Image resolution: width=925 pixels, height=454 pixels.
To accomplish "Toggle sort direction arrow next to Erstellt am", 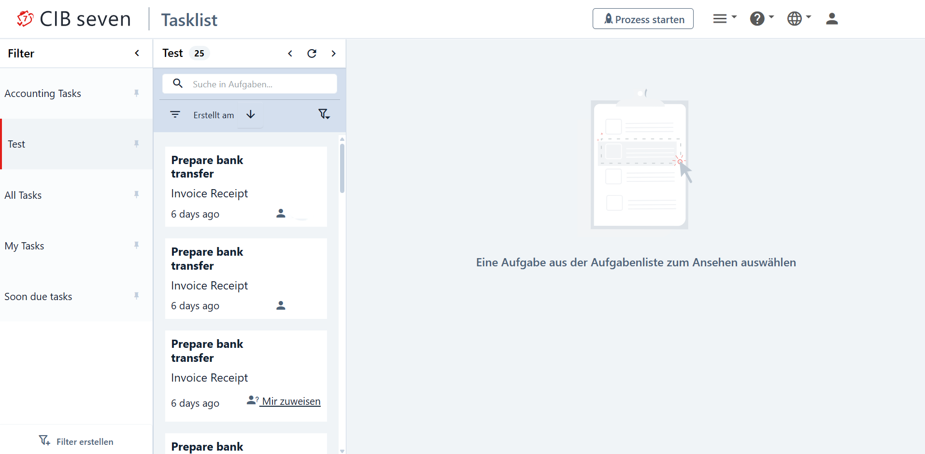I will point(250,114).
